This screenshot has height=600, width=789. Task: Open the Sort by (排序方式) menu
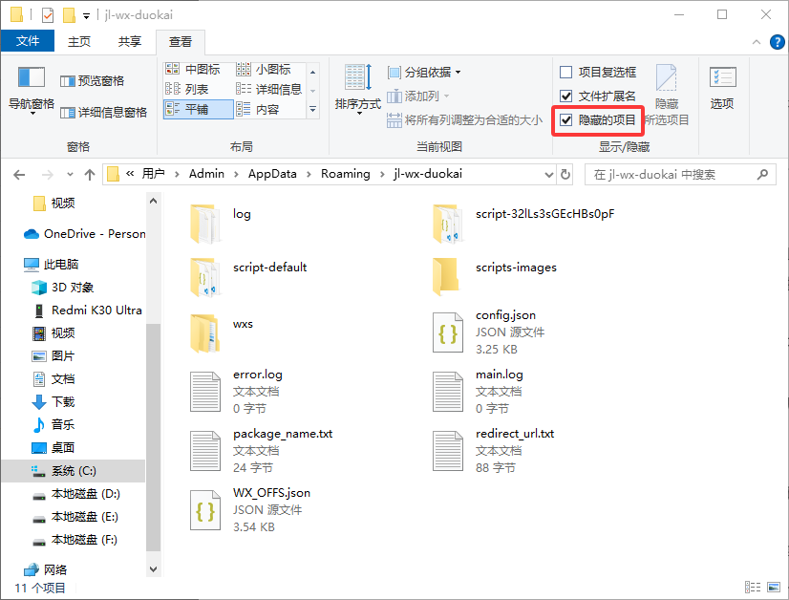358,91
